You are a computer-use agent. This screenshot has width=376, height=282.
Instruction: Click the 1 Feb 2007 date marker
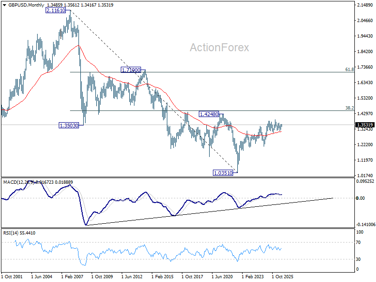point(72,277)
